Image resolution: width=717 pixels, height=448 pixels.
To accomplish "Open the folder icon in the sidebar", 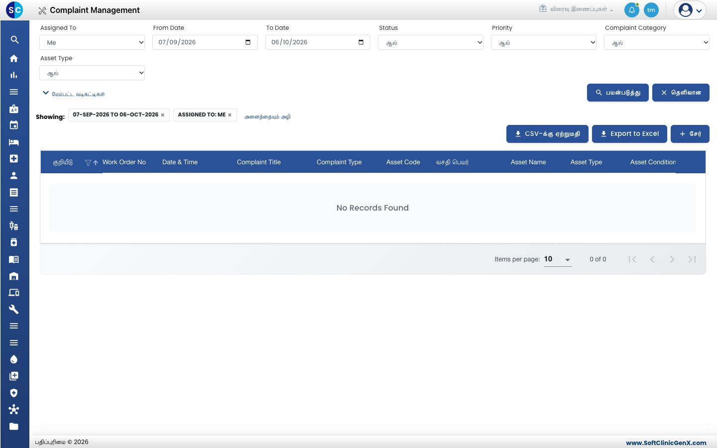I will point(14,426).
